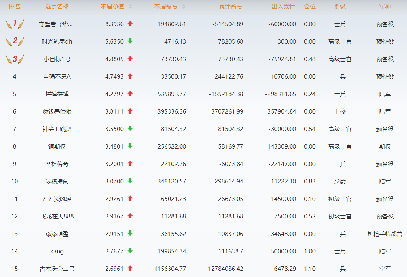Click the 军种 column header

[x=385, y=7]
